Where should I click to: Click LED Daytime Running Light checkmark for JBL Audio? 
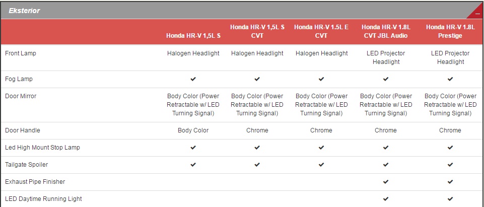pyautogui.click(x=386, y=199)
